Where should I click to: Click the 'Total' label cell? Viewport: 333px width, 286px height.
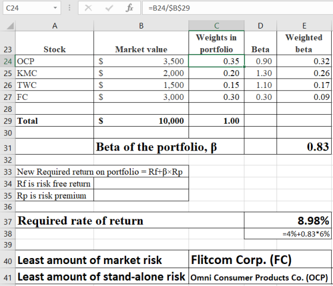click(55, 121)
